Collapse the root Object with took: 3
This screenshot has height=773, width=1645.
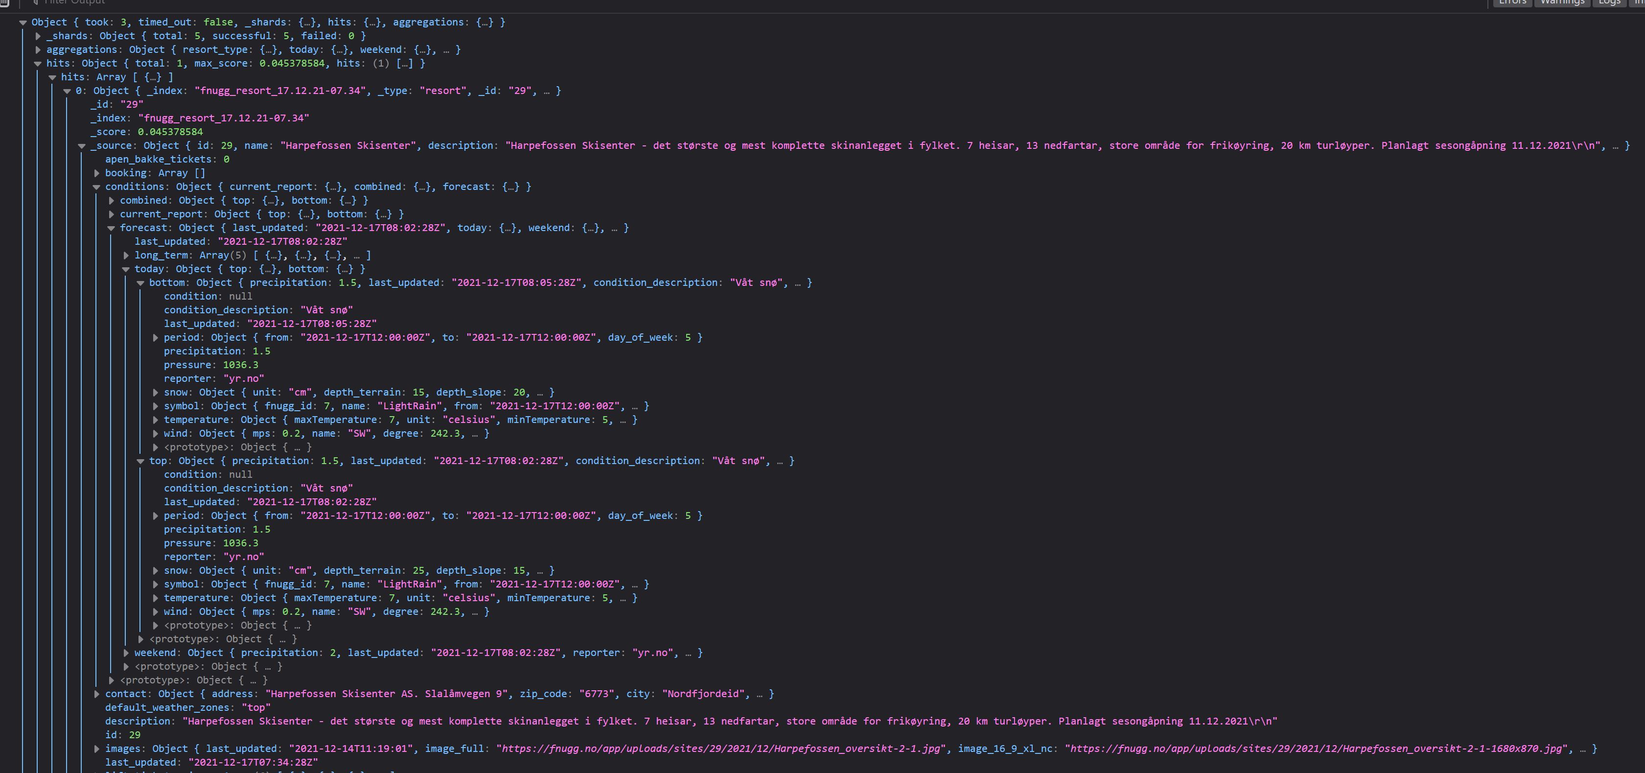pos(23,23)
